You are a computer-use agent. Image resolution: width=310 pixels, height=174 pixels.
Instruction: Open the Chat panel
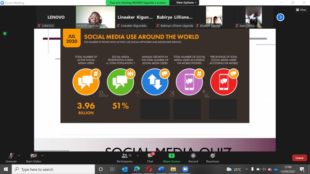(x=150, y=158)
